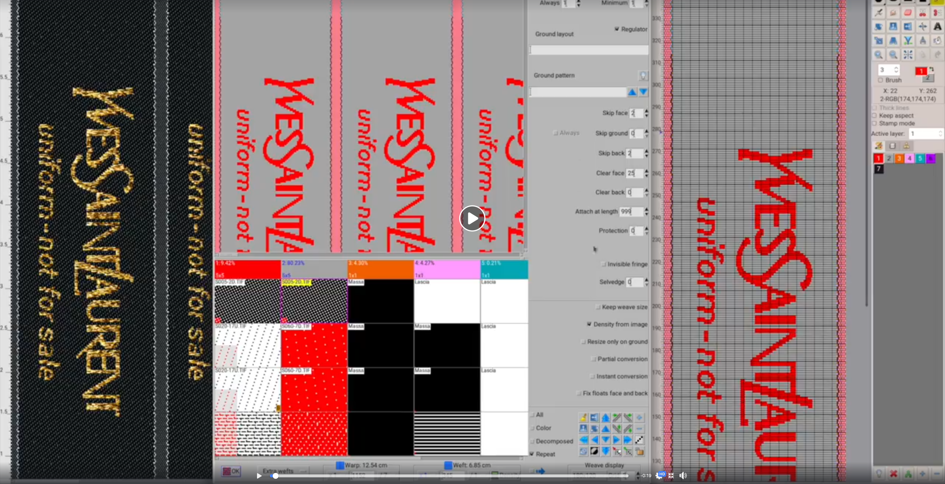Zoom out with second magnifier icon
This screenshot has width=945, height=484.
(893, 55)
